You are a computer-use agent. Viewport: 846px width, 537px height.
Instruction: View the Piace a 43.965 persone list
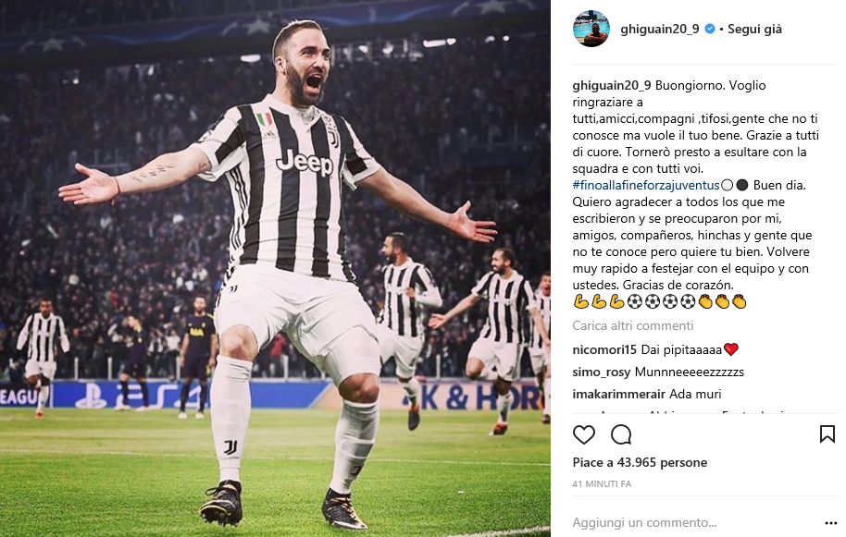coord(640,463)
